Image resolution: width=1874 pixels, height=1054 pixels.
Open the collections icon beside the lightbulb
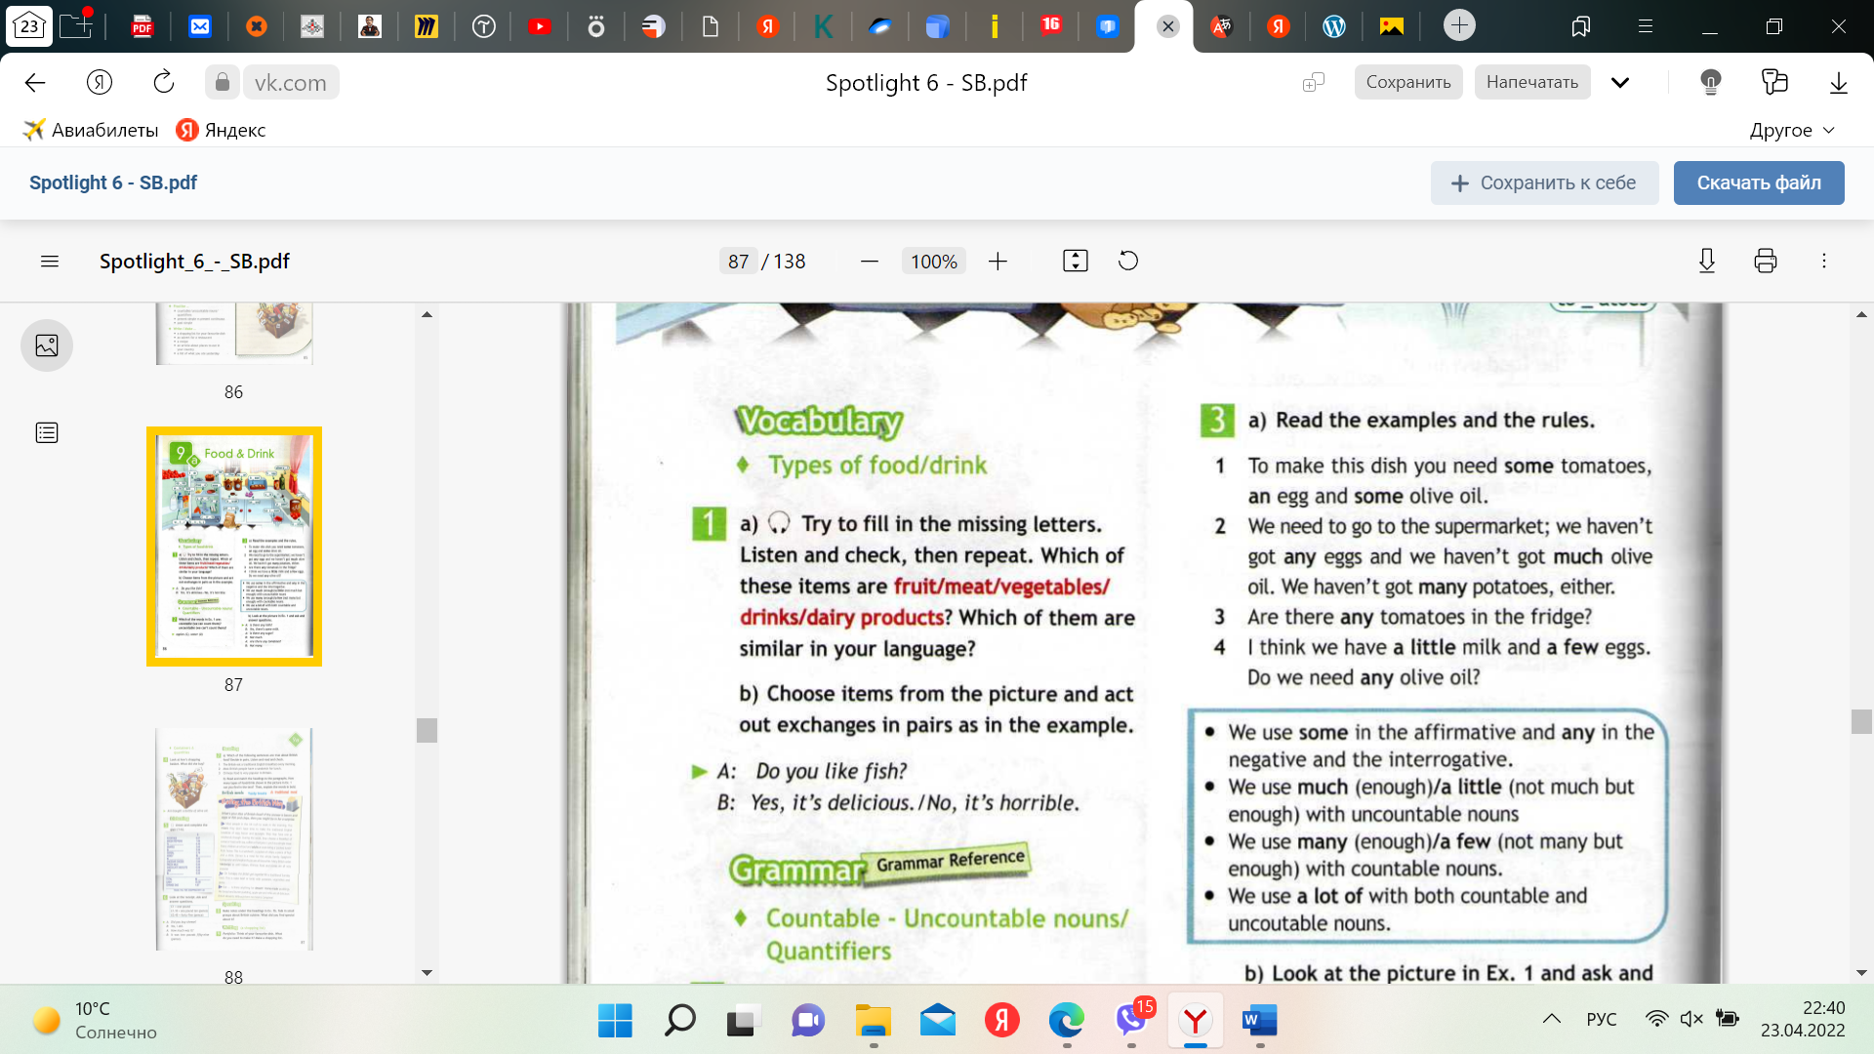click(x=1774, y=83)
